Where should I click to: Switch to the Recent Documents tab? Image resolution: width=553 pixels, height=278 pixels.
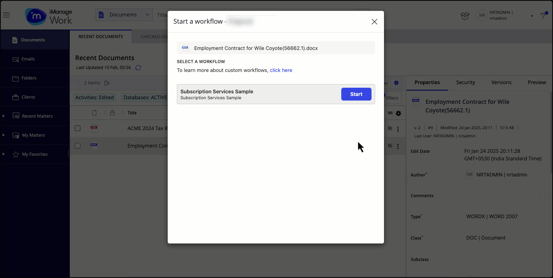click(101, 36)
